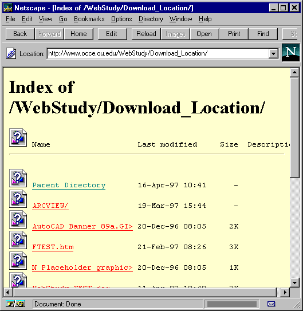The height and width of the screenshot is (311, 303).
Task: Open the AutoCAD Banner 89a.GI> link
Action: point(82,226)
